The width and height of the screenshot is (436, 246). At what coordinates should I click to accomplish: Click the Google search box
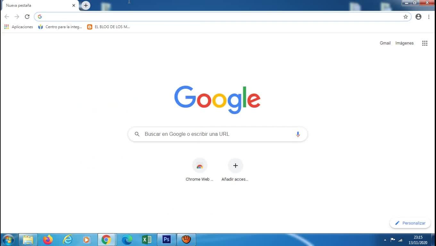tap(218, 134)
